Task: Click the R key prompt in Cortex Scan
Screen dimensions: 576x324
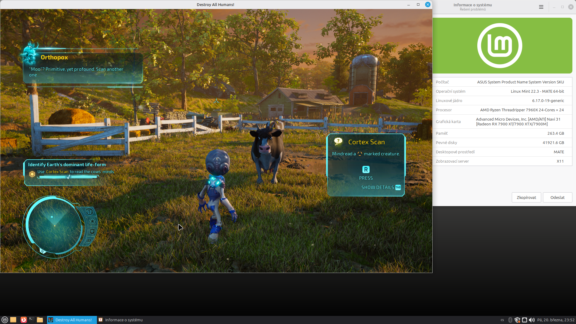Action: 366,169
